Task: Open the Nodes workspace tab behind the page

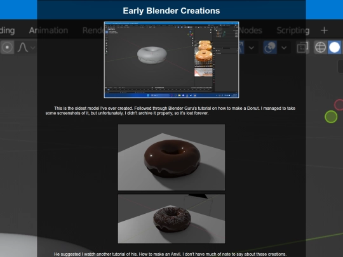Action: (250, 30)
